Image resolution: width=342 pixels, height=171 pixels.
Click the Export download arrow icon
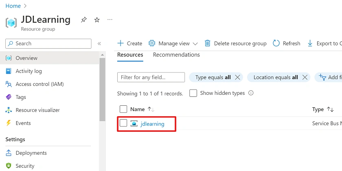pyautogui.click(x=310, y=43)
